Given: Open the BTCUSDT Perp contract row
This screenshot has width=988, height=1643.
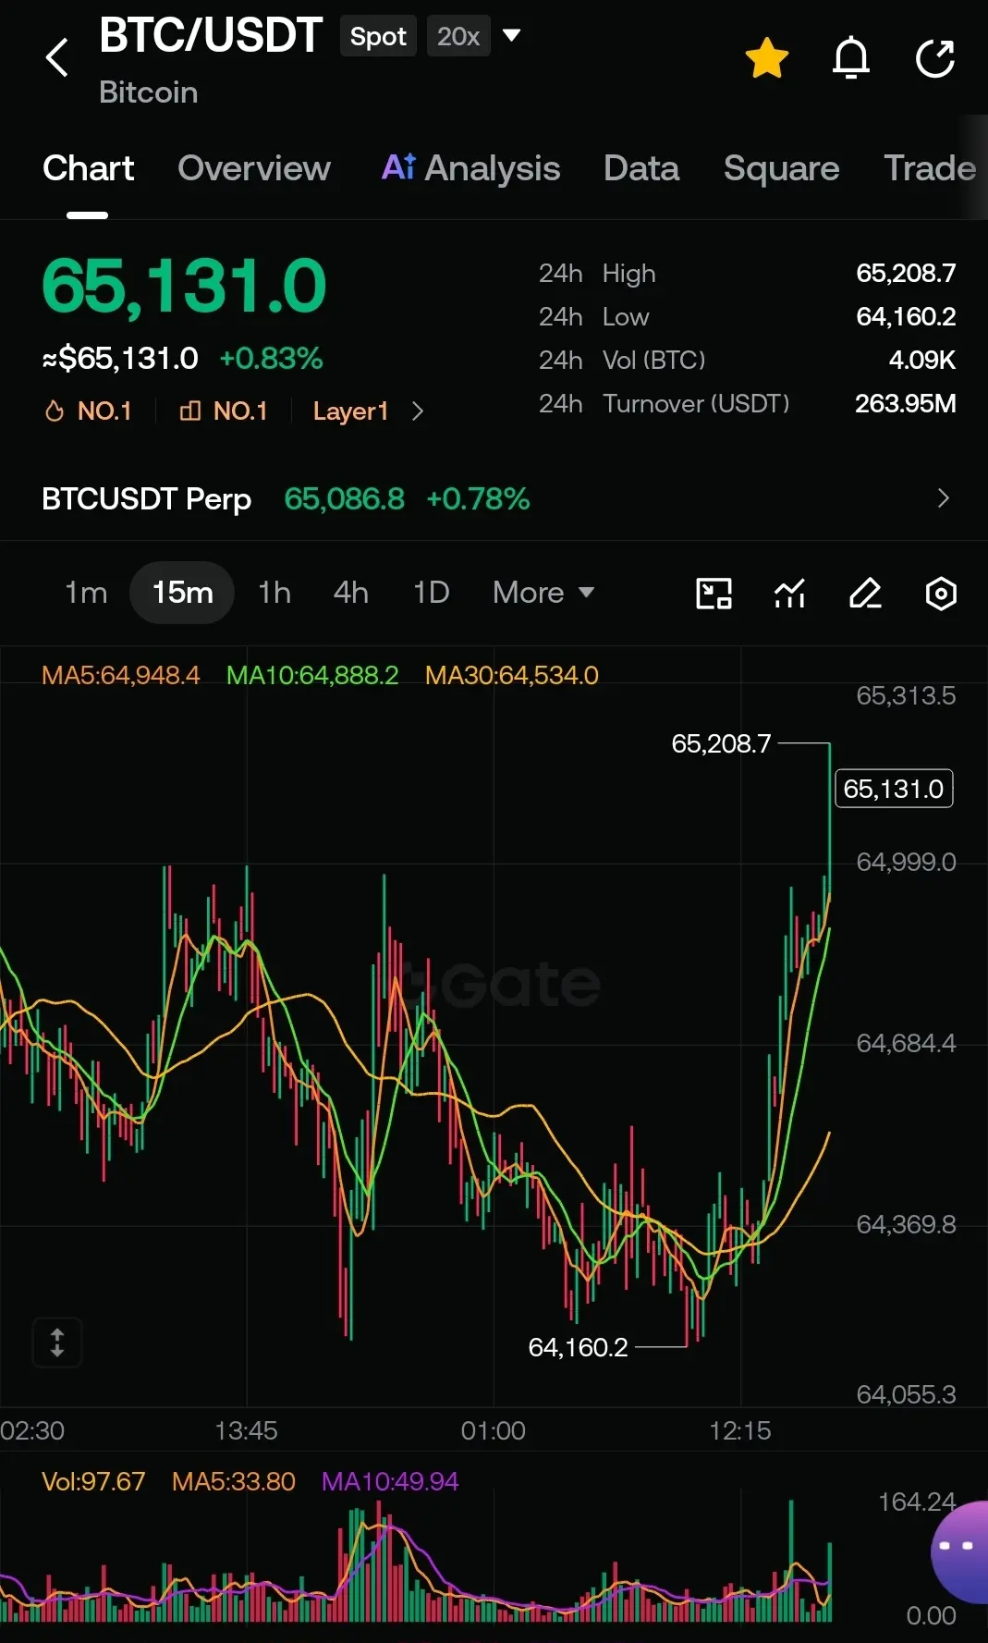Looking at the screenshot, I should click(x=494, y=498).
